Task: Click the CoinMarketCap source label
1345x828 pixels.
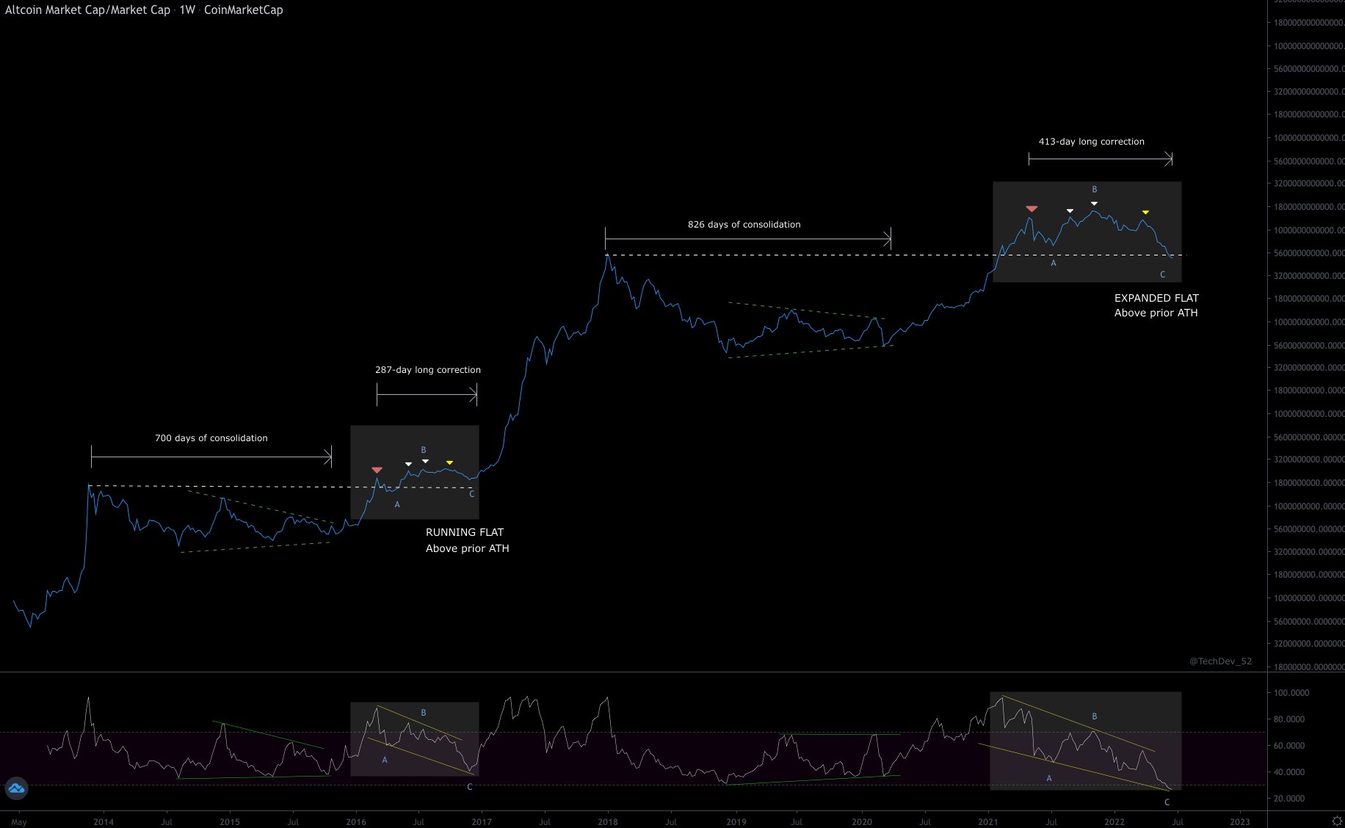Action: click(243, 10)
